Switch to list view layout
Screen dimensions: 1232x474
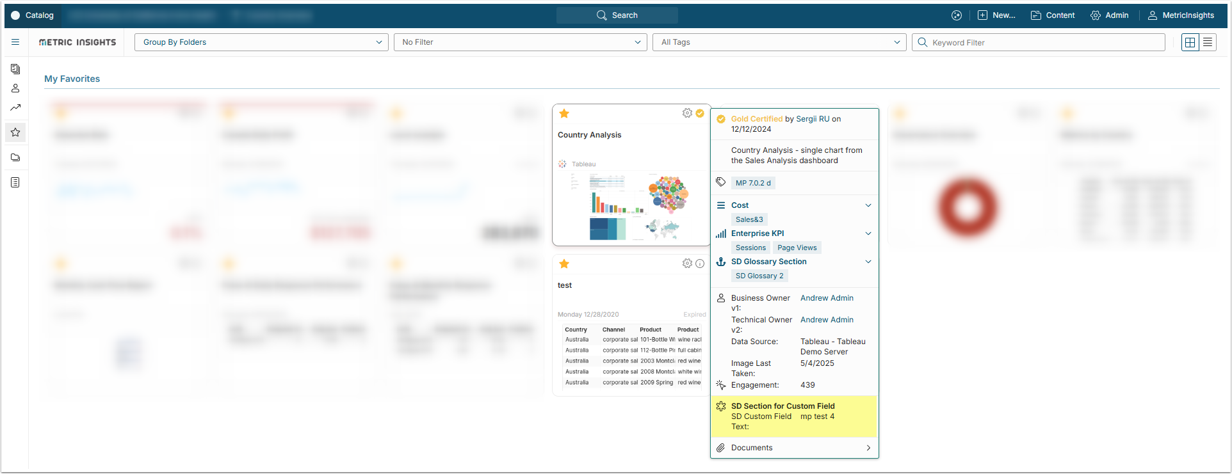pos(1208,42)
